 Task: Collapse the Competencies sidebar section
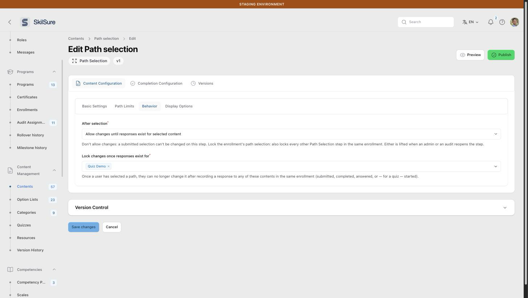point(54,269)
